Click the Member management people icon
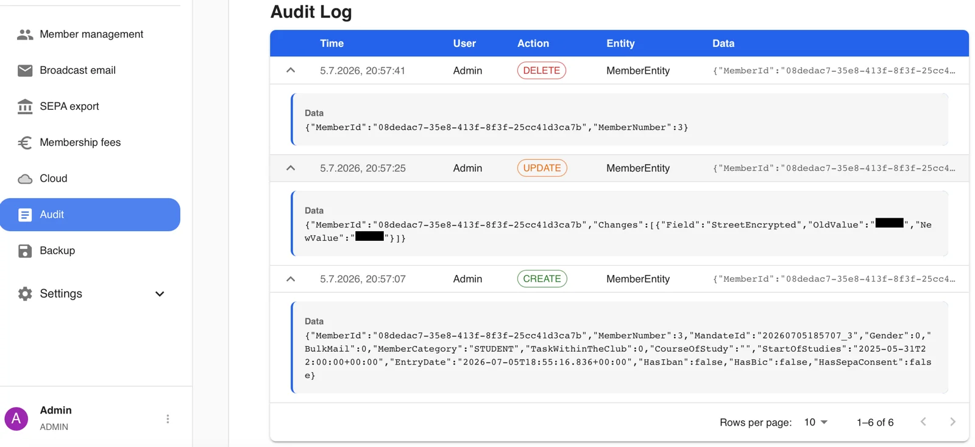Viewport: 975px width, 447px height. (x=25, y=35)
